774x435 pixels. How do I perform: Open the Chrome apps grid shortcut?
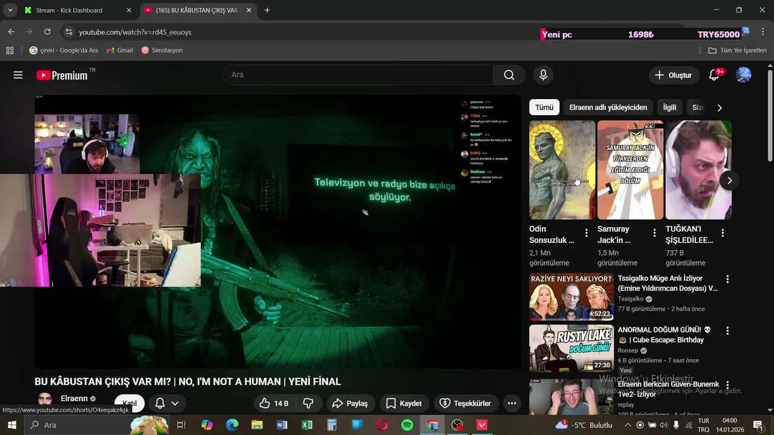click(10, 50)
